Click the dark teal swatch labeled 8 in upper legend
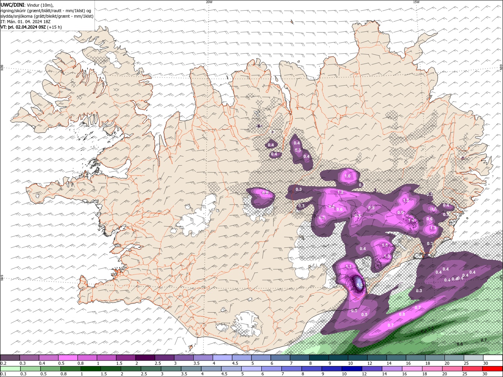This screenshot has width=503, height=377. (x=318, y=358)
